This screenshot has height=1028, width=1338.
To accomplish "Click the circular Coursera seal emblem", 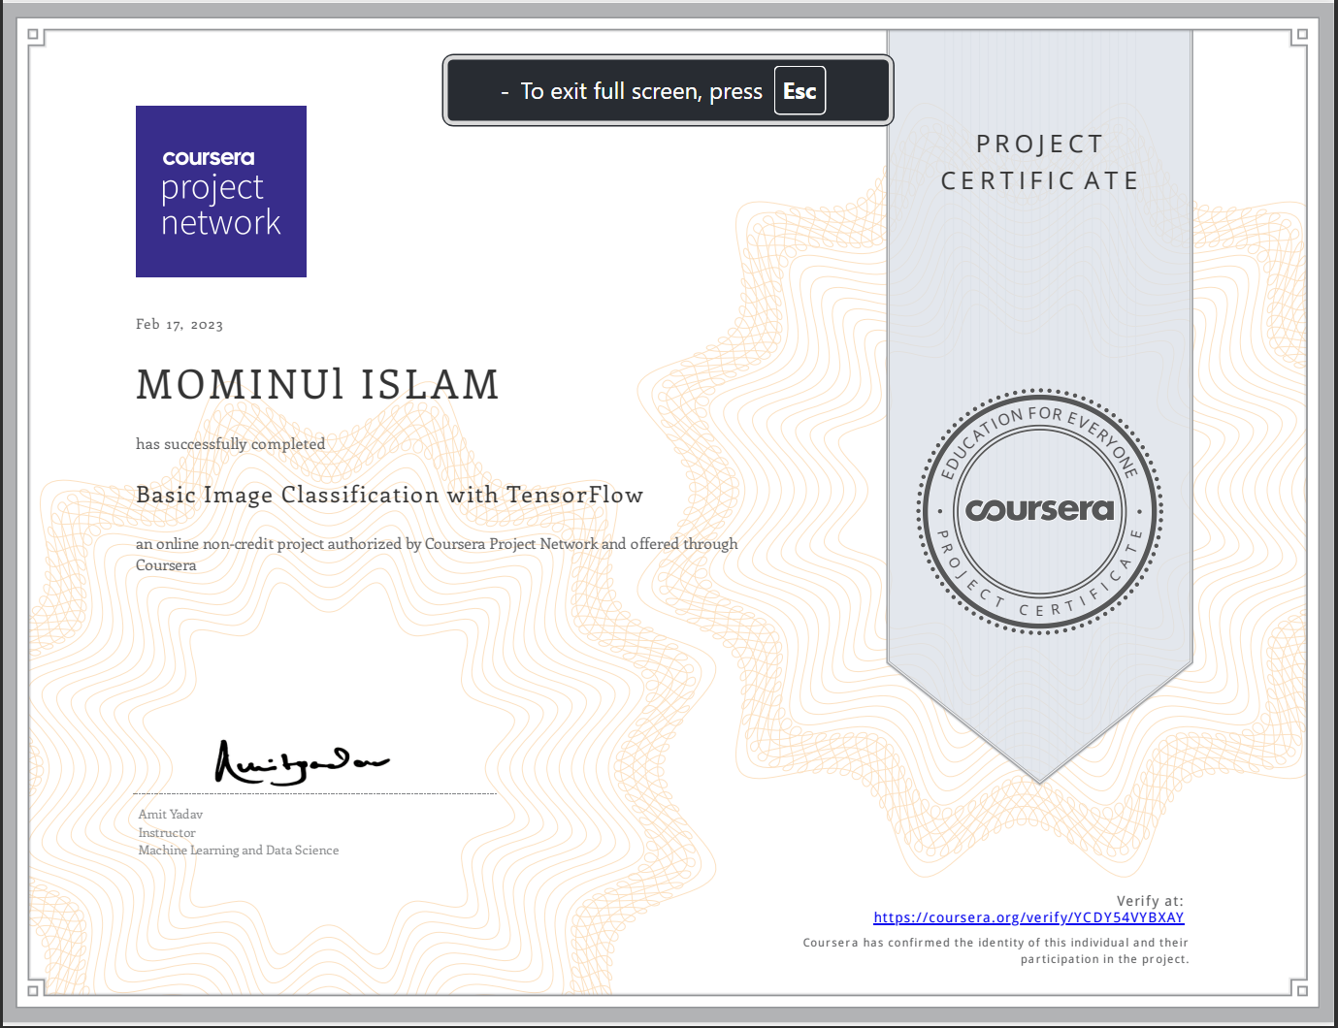I will [x=1039, y=511].
